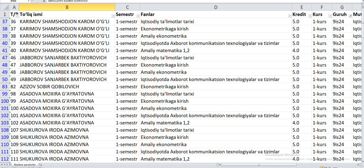Select Amaliy matematika 1,2 cell in row 103
This screenshot has height=168, width=364.
click(x=216, y=123)
